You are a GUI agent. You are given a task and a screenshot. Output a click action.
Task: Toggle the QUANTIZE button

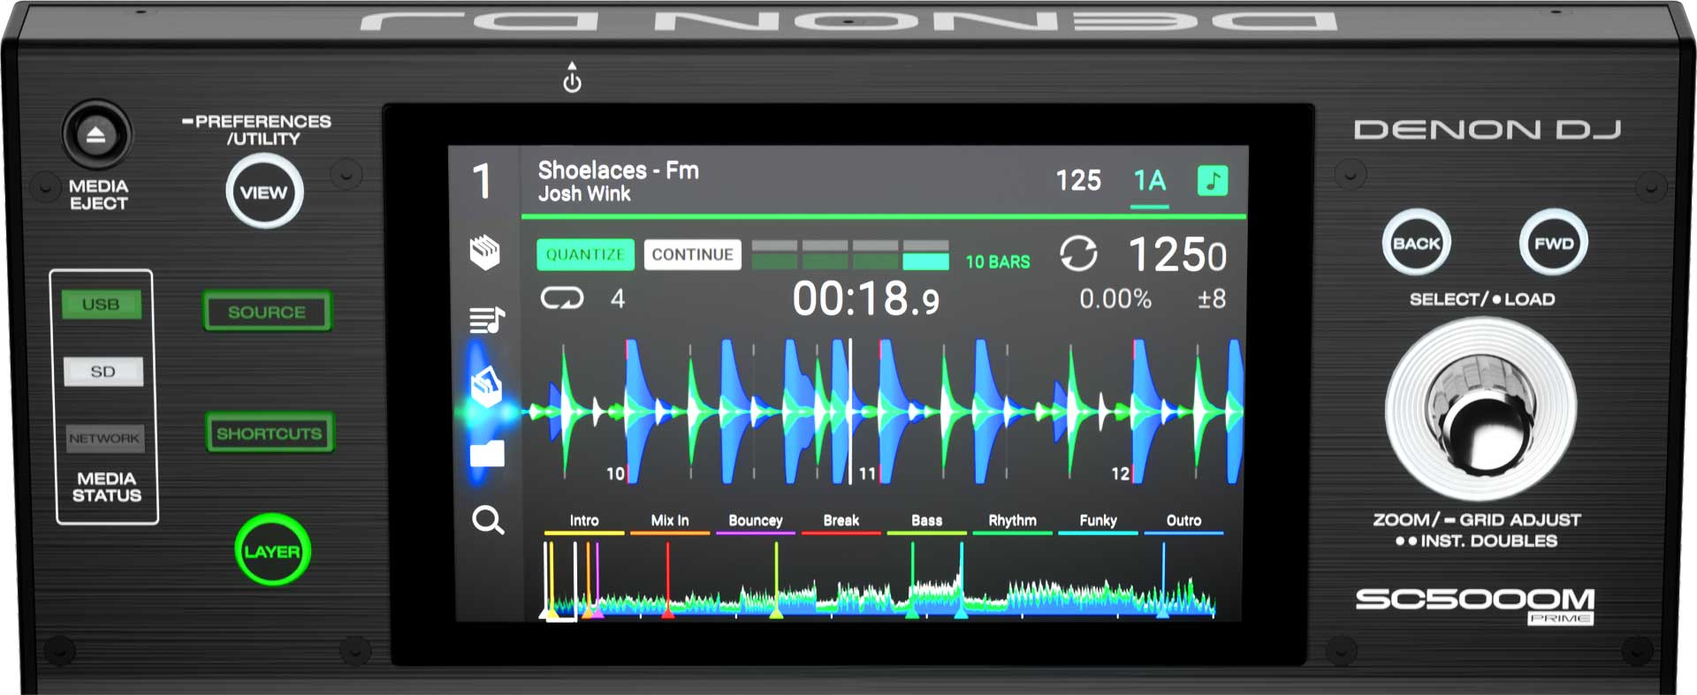coord(584,254)
